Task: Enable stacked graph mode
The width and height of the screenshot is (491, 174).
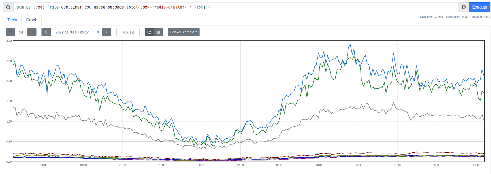Action: coord(158,32)
